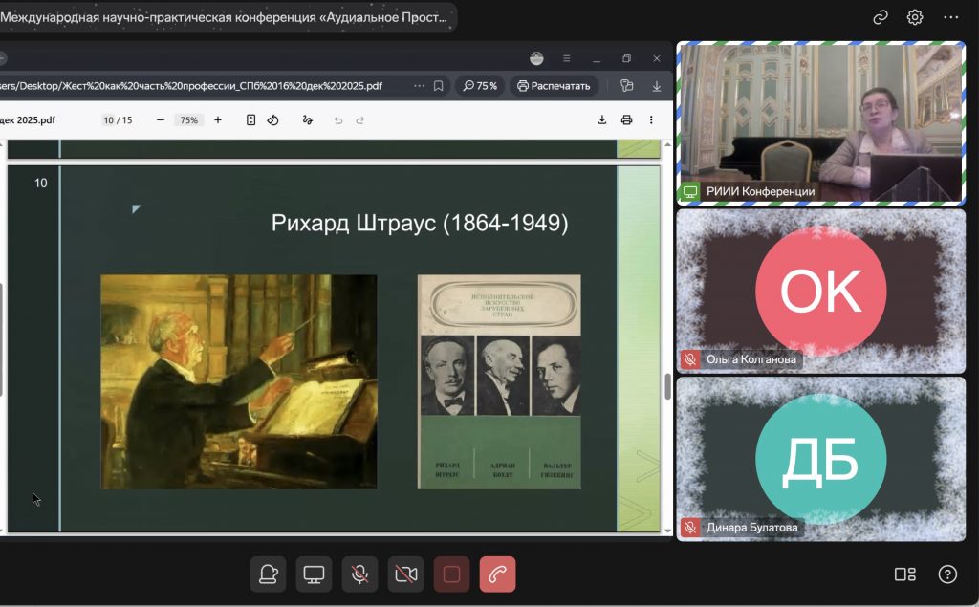Image resolution: width=979 pixels, height=607 pixels.
Task: Click the vertical scrollbar of the PDF
Action: 666,386
